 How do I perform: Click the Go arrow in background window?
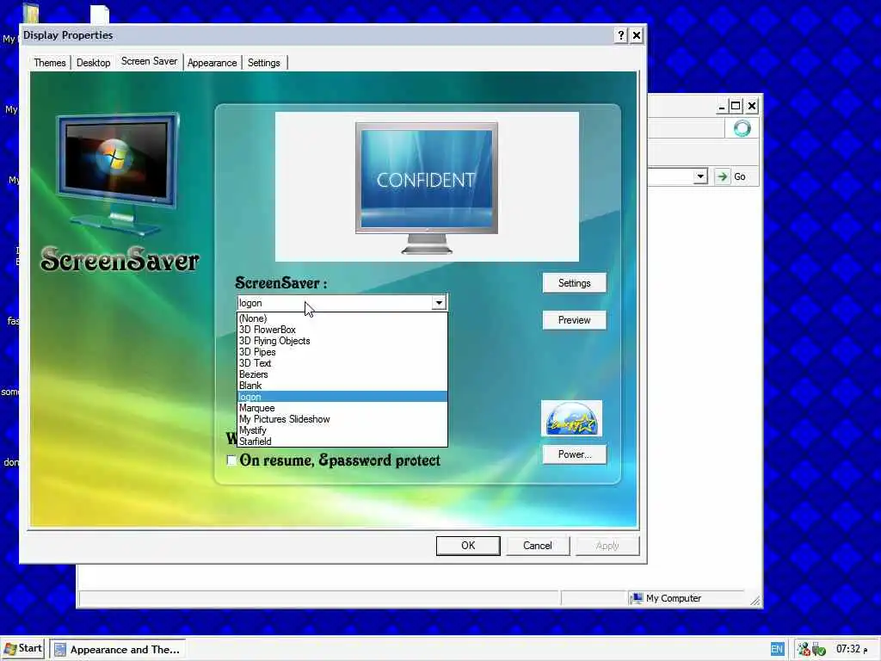coord(722,176)
